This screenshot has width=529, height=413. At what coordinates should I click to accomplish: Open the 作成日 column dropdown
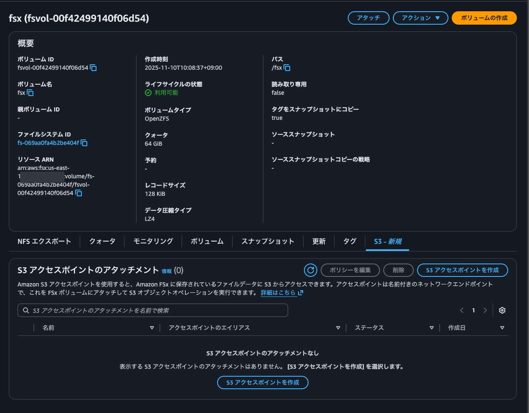pyautogui.click(x=502, y=328)
